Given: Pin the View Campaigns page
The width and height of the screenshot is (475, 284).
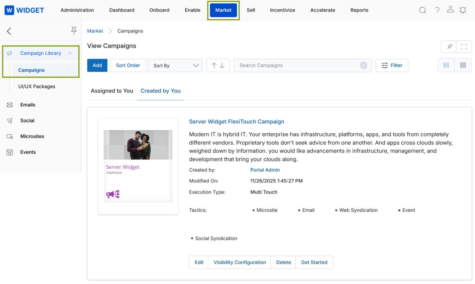Looking at the screenshot, I should [x=449, y=47].
